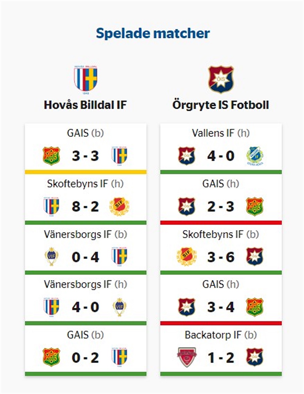Select the 8-2 score against Skoftebyns IF
304x394 pixels.
85,206
